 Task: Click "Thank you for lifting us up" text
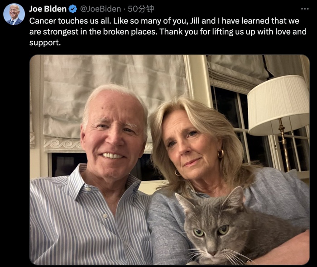coord(202,32)
